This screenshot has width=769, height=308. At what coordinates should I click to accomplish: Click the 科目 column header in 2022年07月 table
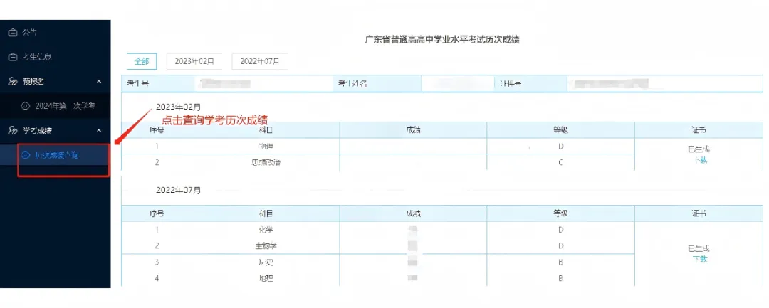point(266,213)
